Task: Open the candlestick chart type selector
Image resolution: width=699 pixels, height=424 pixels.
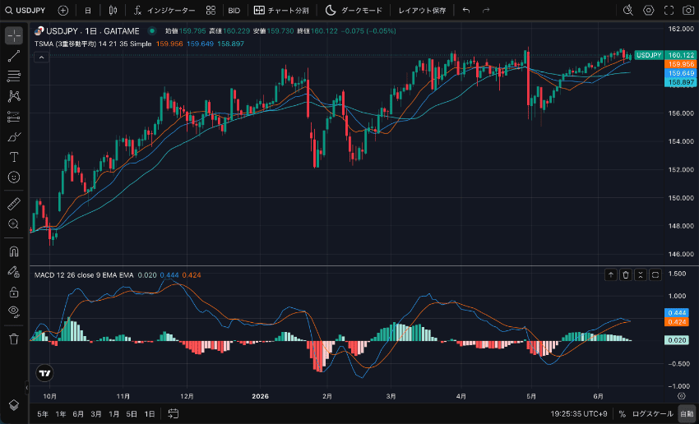Action: coord(113,10)
